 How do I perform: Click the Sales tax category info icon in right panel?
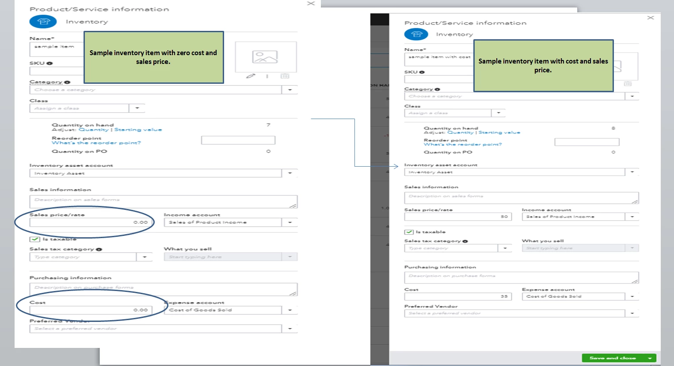tap(465, 241)
